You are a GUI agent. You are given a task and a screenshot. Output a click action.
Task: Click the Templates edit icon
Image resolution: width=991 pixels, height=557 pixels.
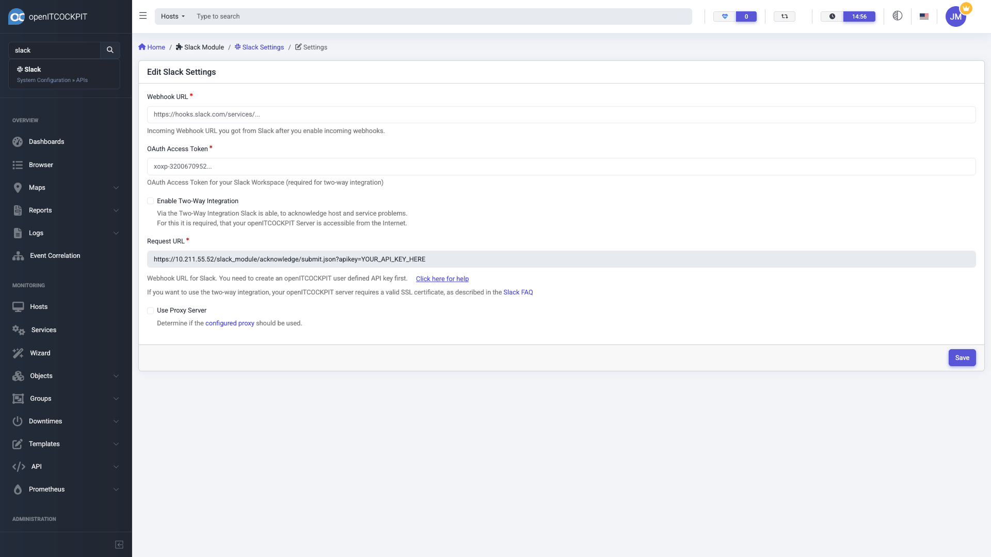(18, 444)
